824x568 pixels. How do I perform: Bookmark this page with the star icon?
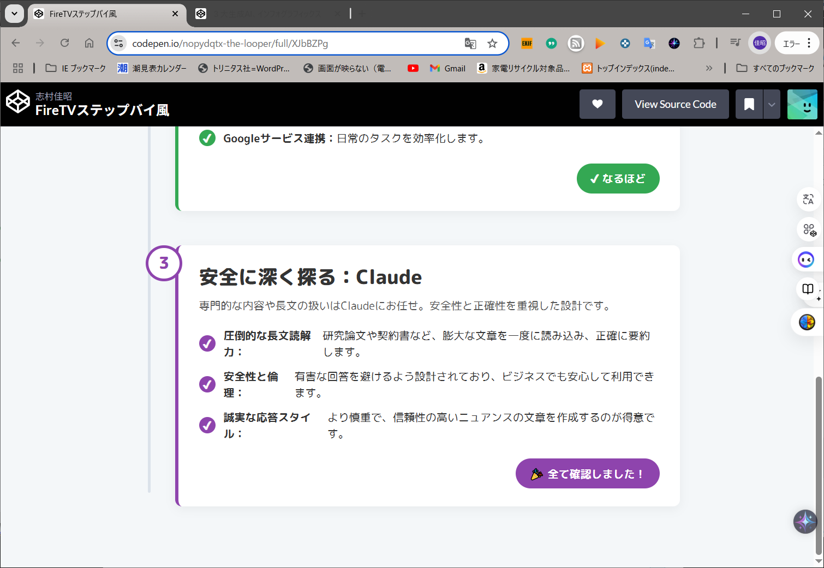click(492, 44)
